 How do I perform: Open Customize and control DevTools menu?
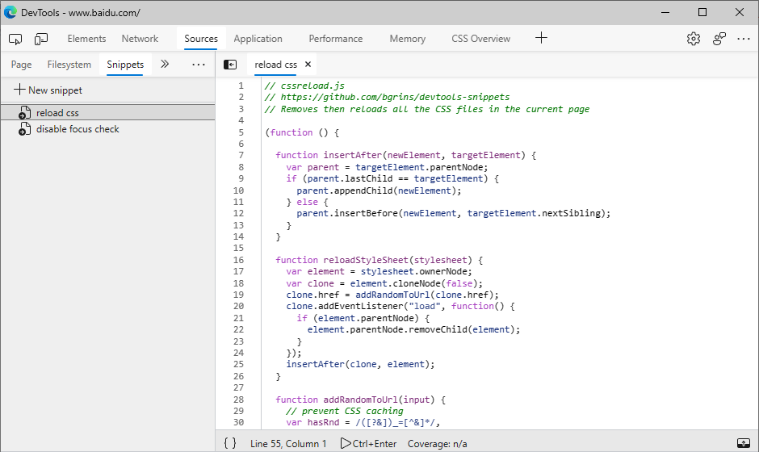coord(744,39)
